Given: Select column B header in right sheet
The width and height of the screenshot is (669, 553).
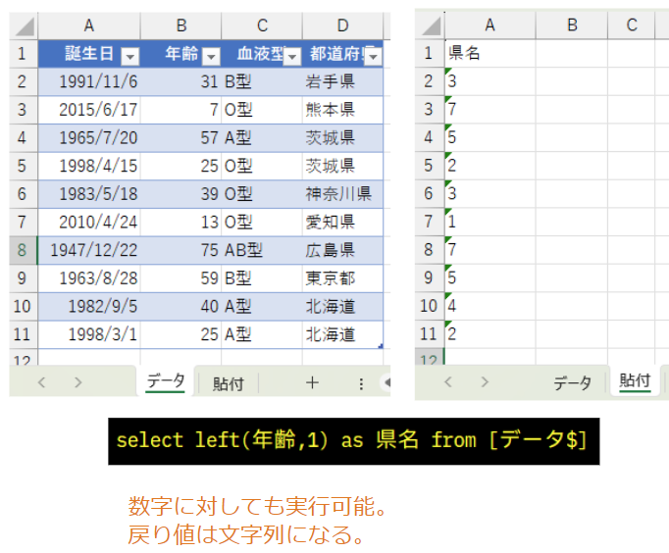Looking at the screenshot, I should (572, 25).
